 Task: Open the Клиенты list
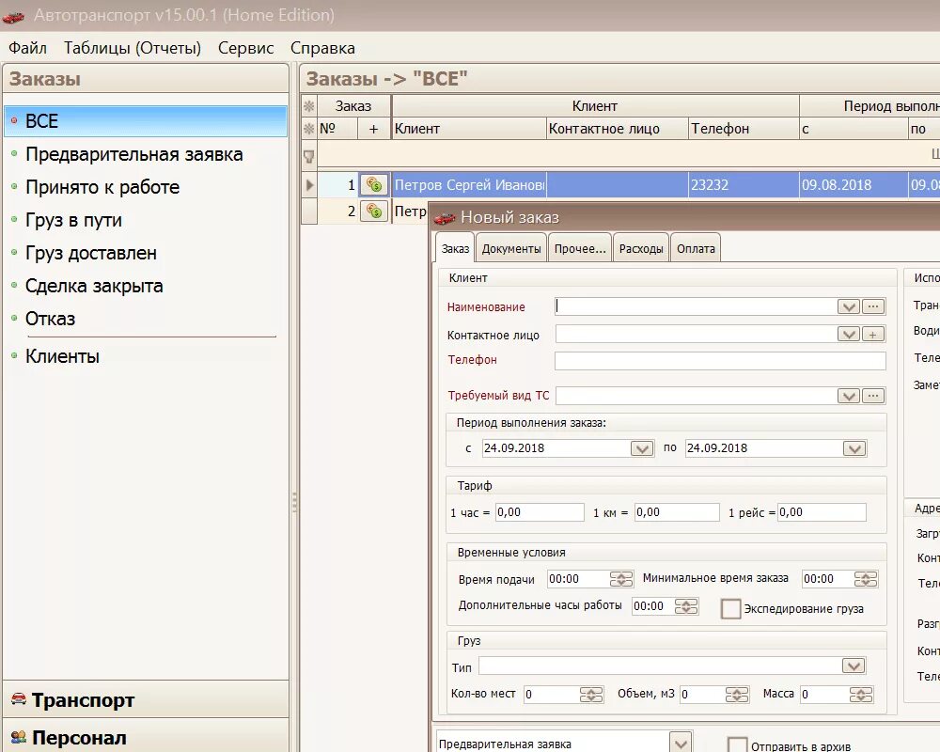[x=62, y=357]
